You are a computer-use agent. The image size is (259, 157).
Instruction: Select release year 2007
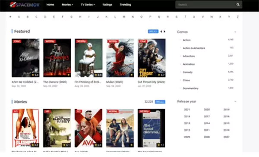pyautogui.click(x=226, y=137)
